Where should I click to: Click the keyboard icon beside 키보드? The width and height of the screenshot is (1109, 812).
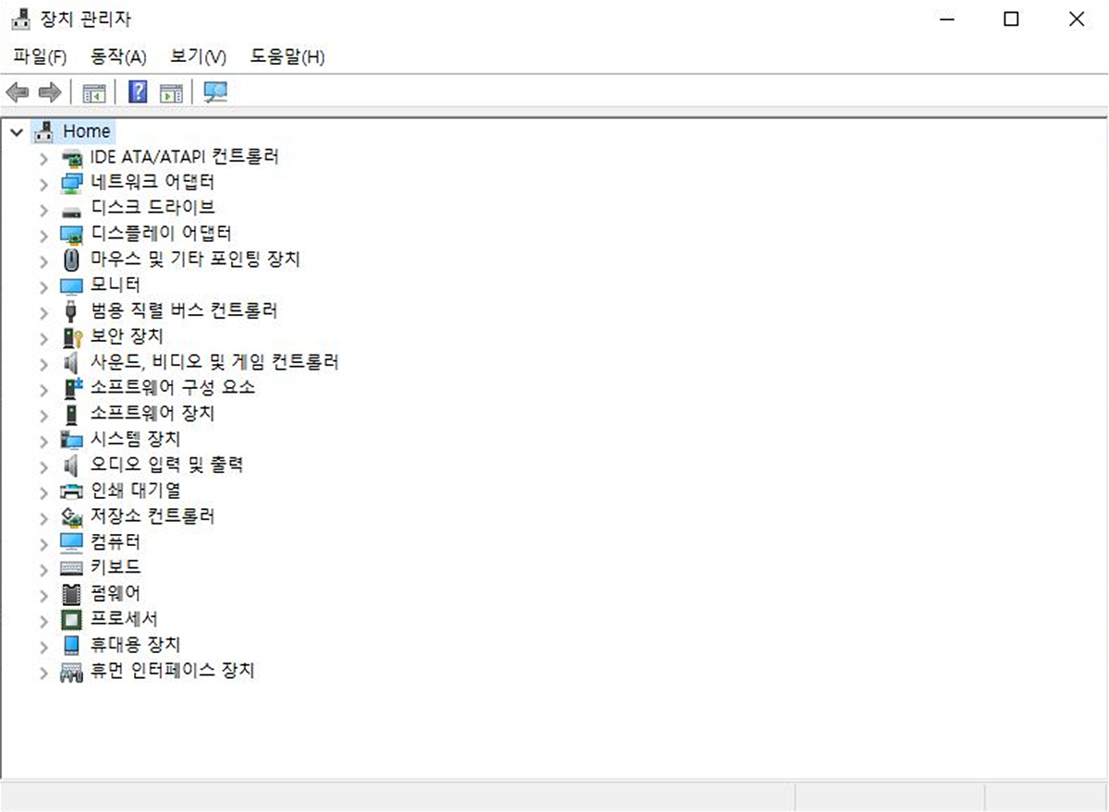coord(71,567)
